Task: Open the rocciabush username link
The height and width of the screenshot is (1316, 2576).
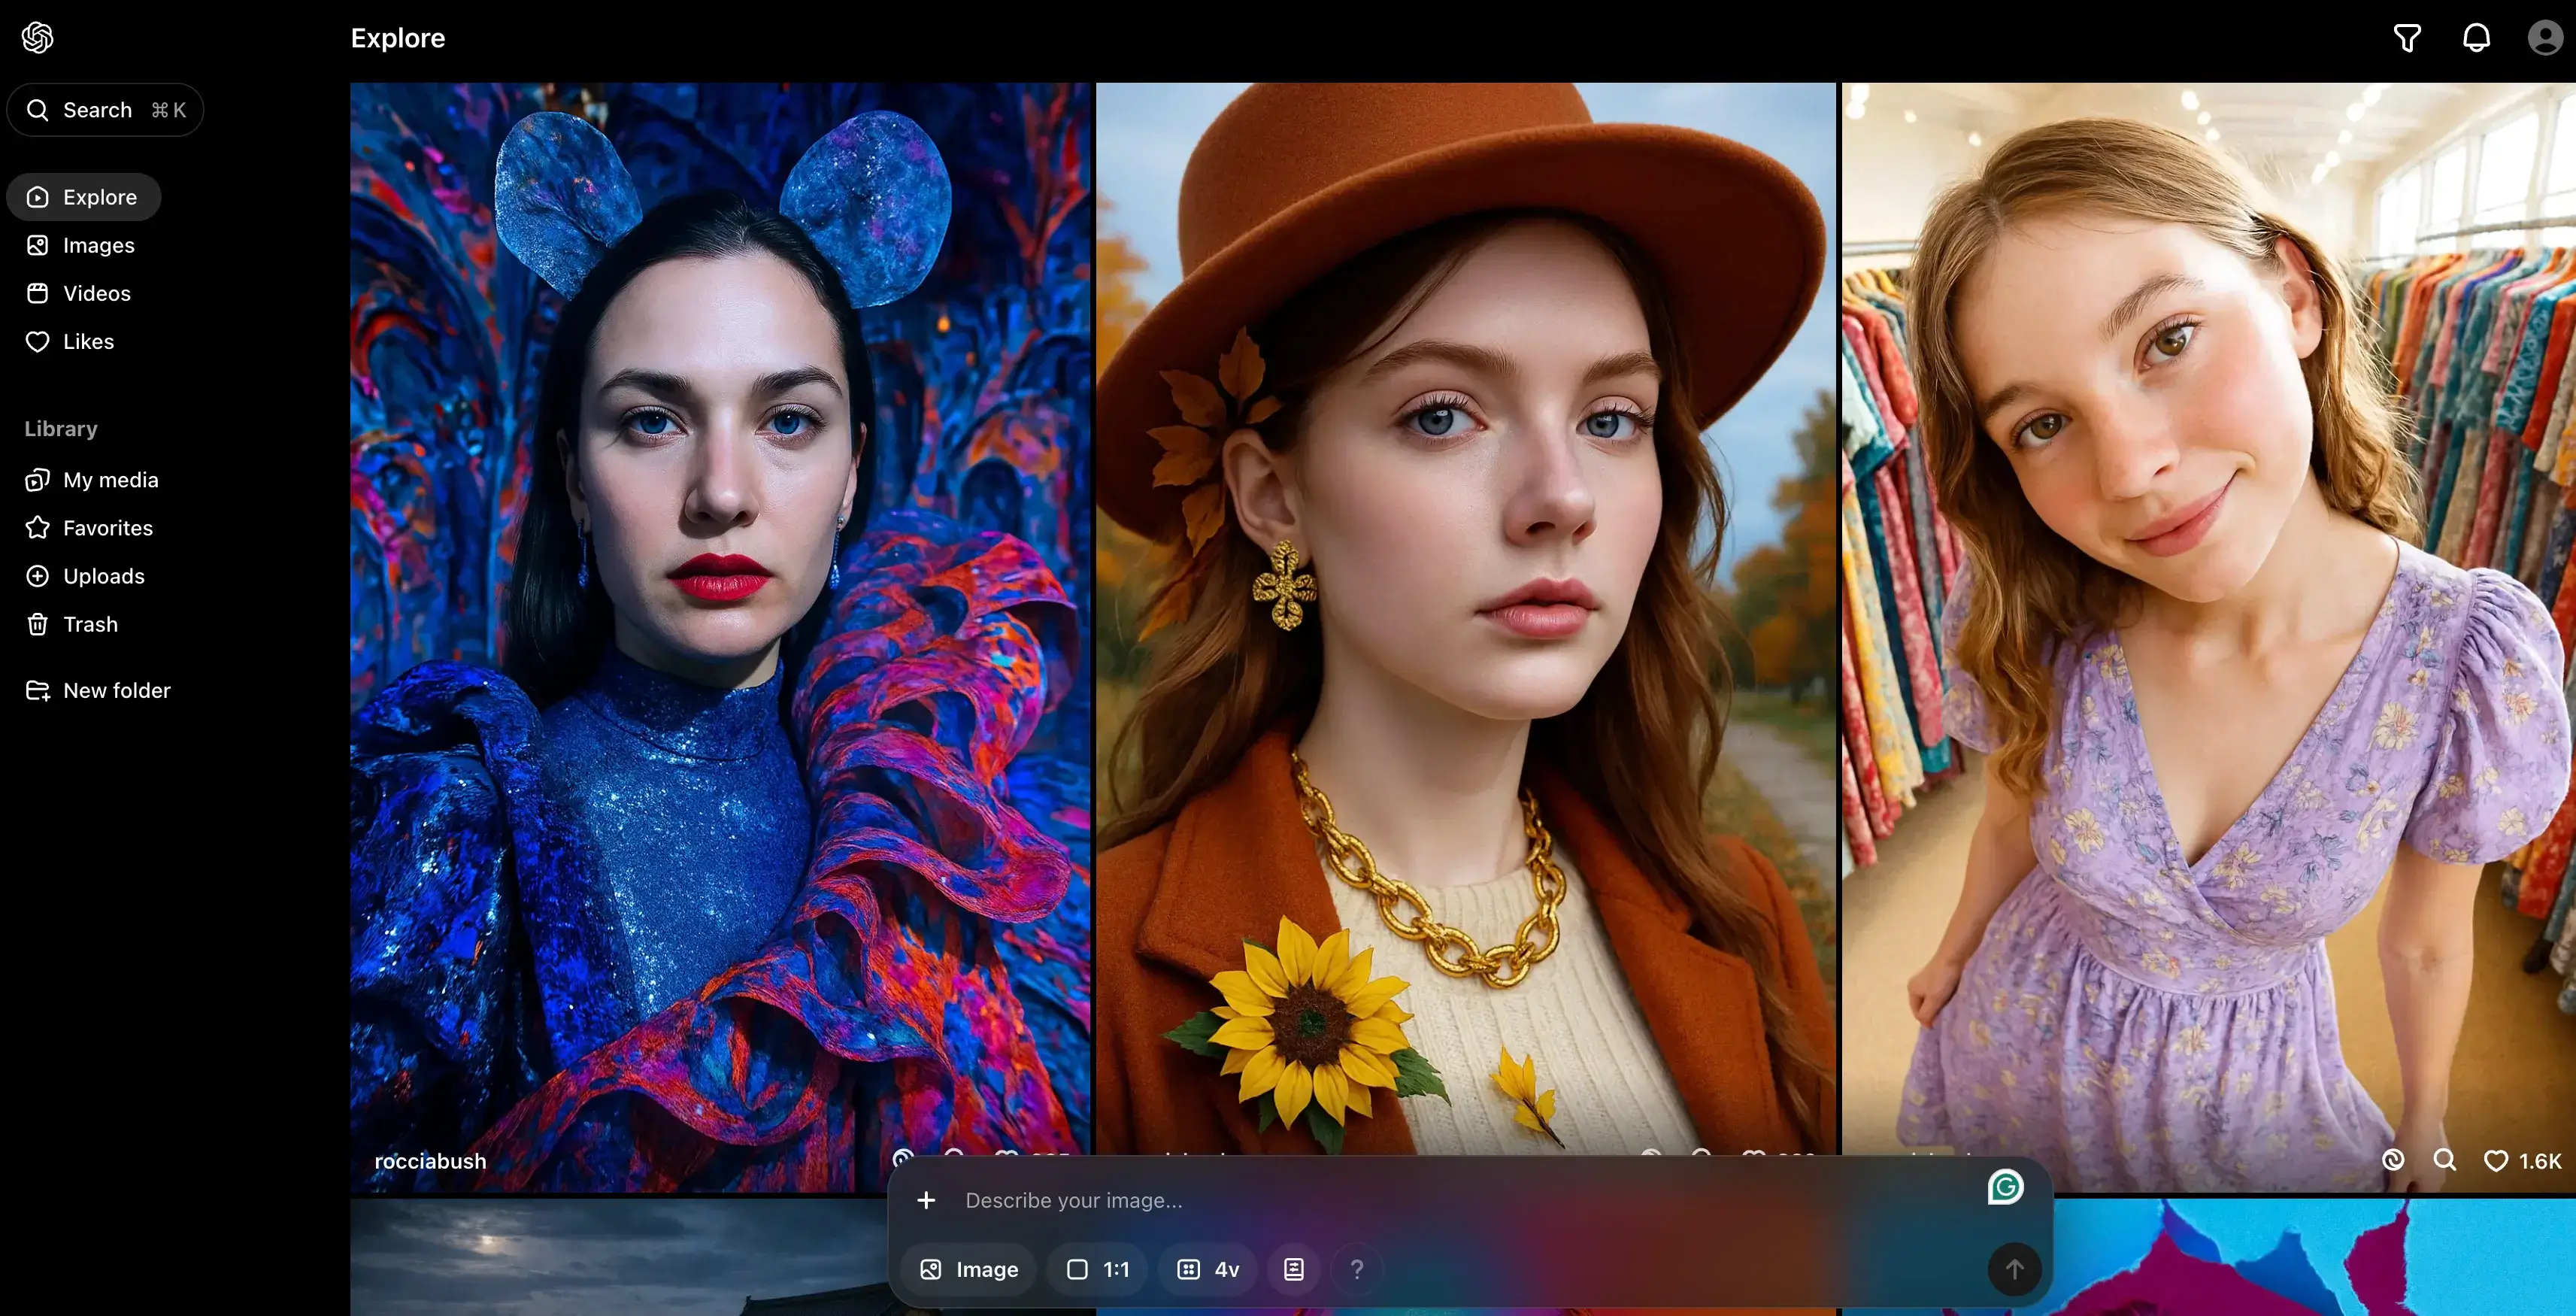Action: coord(430,1161)
